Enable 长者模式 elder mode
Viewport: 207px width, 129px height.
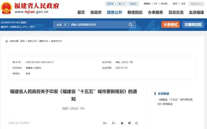tap(170, 24)
